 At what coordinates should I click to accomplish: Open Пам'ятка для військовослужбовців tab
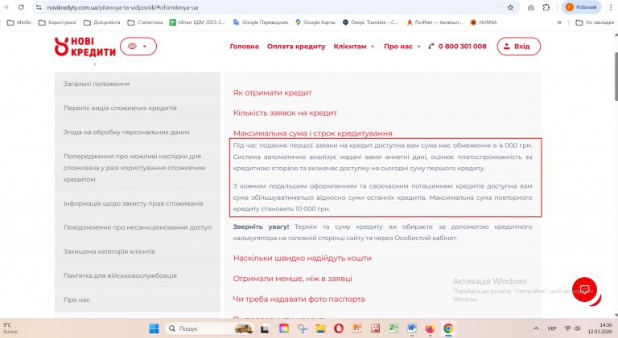tap(137, 275)
